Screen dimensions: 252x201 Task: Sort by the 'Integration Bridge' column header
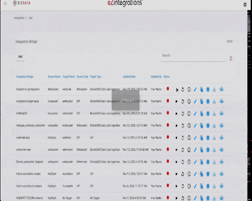pos(25,77)
